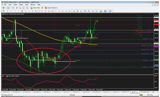Switch to the EURUSD,H1 chart tab
Screen dimensions: 160x97
click(6, 92)
